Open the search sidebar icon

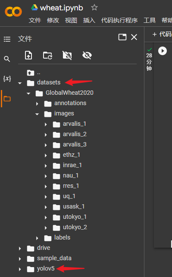coord(7,59)
